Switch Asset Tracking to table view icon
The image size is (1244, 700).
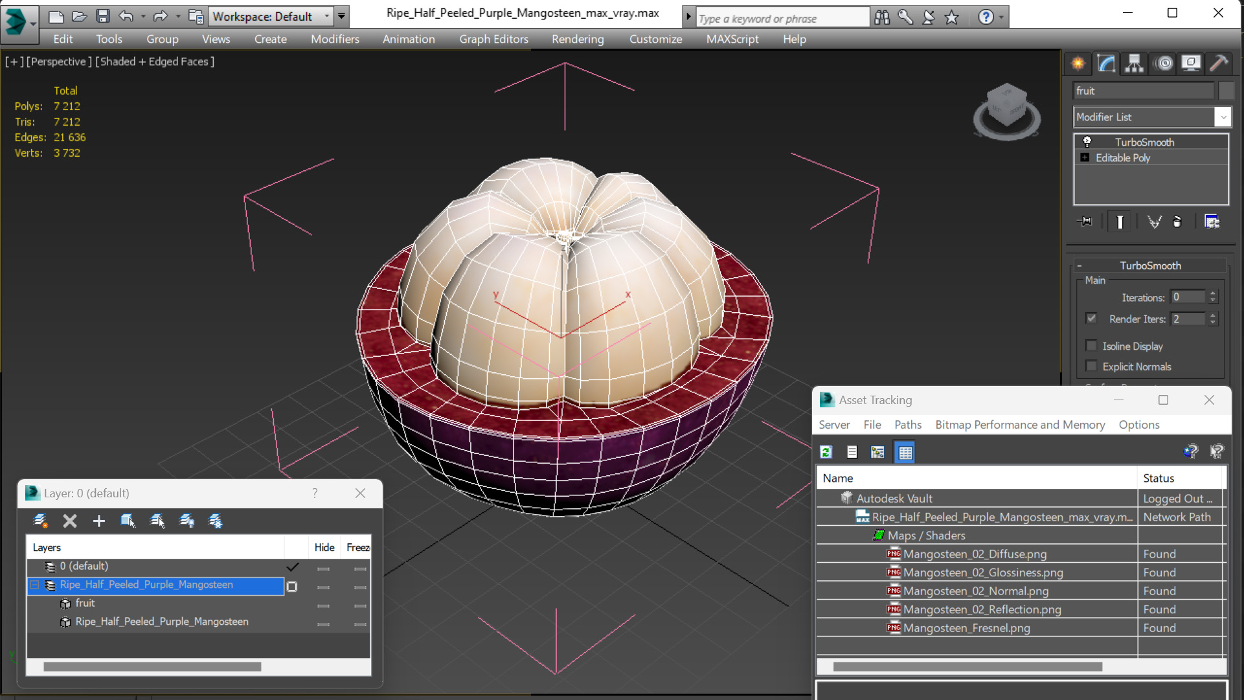click(905, 452)
